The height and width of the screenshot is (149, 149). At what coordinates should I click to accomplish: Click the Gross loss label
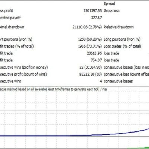(x=111, y=11)
